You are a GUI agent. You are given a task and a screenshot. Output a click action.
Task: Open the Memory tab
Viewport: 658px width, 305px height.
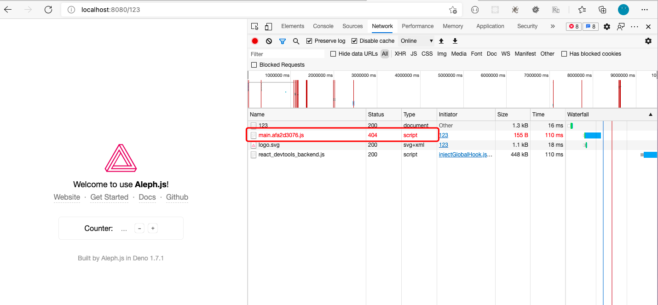pos(453,26)
